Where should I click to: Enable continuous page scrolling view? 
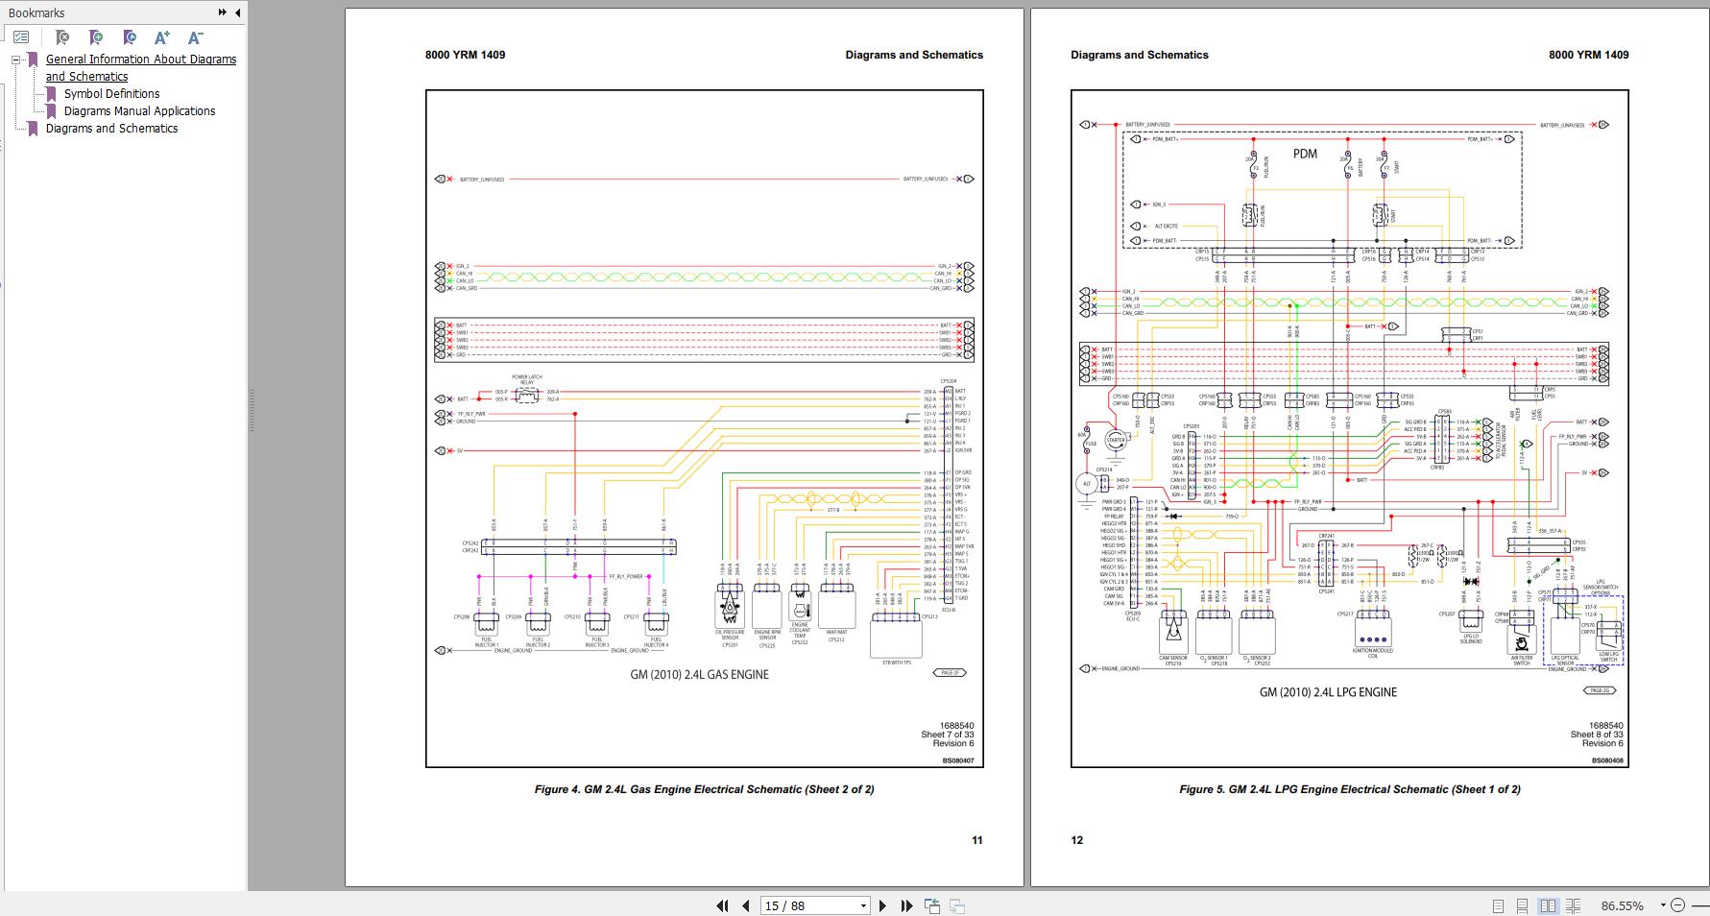[1522, 905]
